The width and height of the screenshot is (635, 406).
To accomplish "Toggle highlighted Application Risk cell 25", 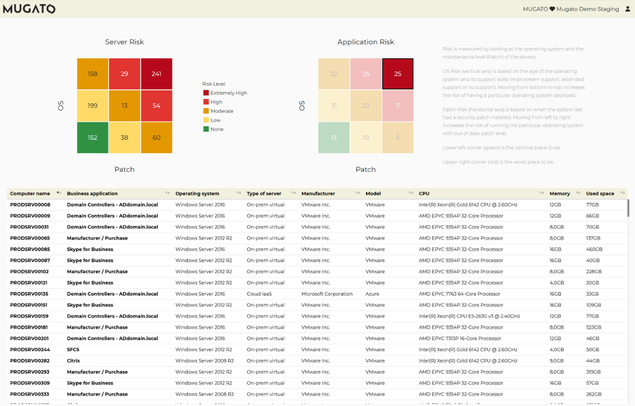I will pos(397,74).
